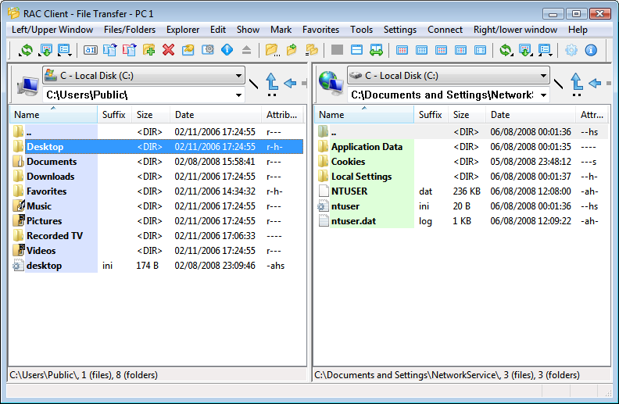Create a new folder with the green-plus folder icon
Screen dimensions: 619x404
click(x=148, y=50)
